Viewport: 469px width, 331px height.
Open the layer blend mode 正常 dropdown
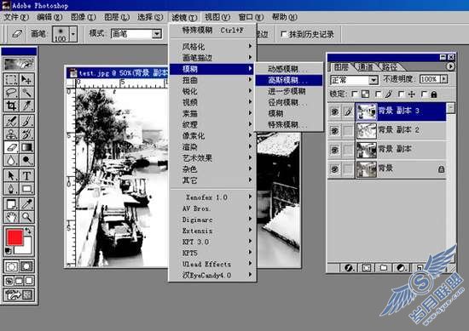373,80
